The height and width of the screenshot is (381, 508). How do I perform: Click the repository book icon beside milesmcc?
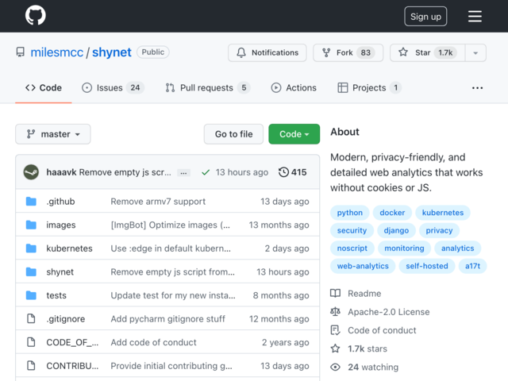click(21, 52)
